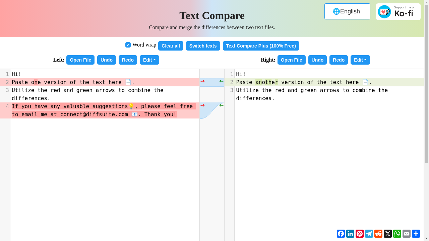The width and height of the screenshot is (429, 241).
Task: Share on X (Twitter) icon
Action: (x=388, y=234)
